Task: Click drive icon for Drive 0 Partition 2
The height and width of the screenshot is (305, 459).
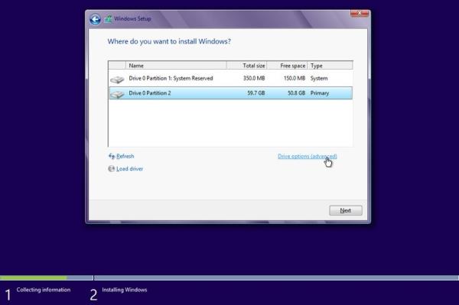Action: click(x=117, y=94)
